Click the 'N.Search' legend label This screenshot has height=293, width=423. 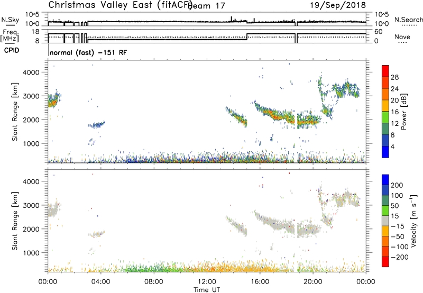coord(409,20)
